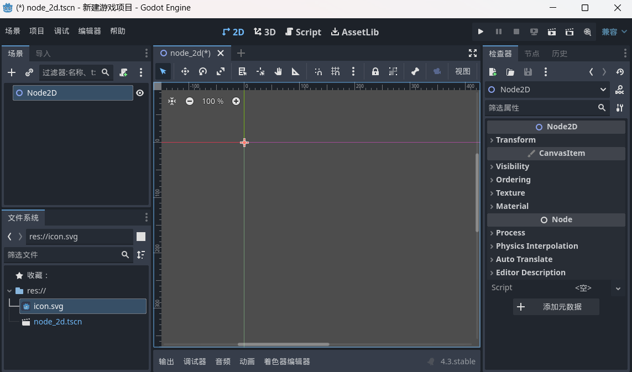Viewport: 632px width, 372px height.
Task: Click the lock selected node icon
Action: 375,71
